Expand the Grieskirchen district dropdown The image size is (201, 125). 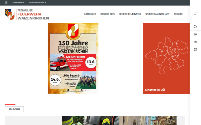(18, 3)
